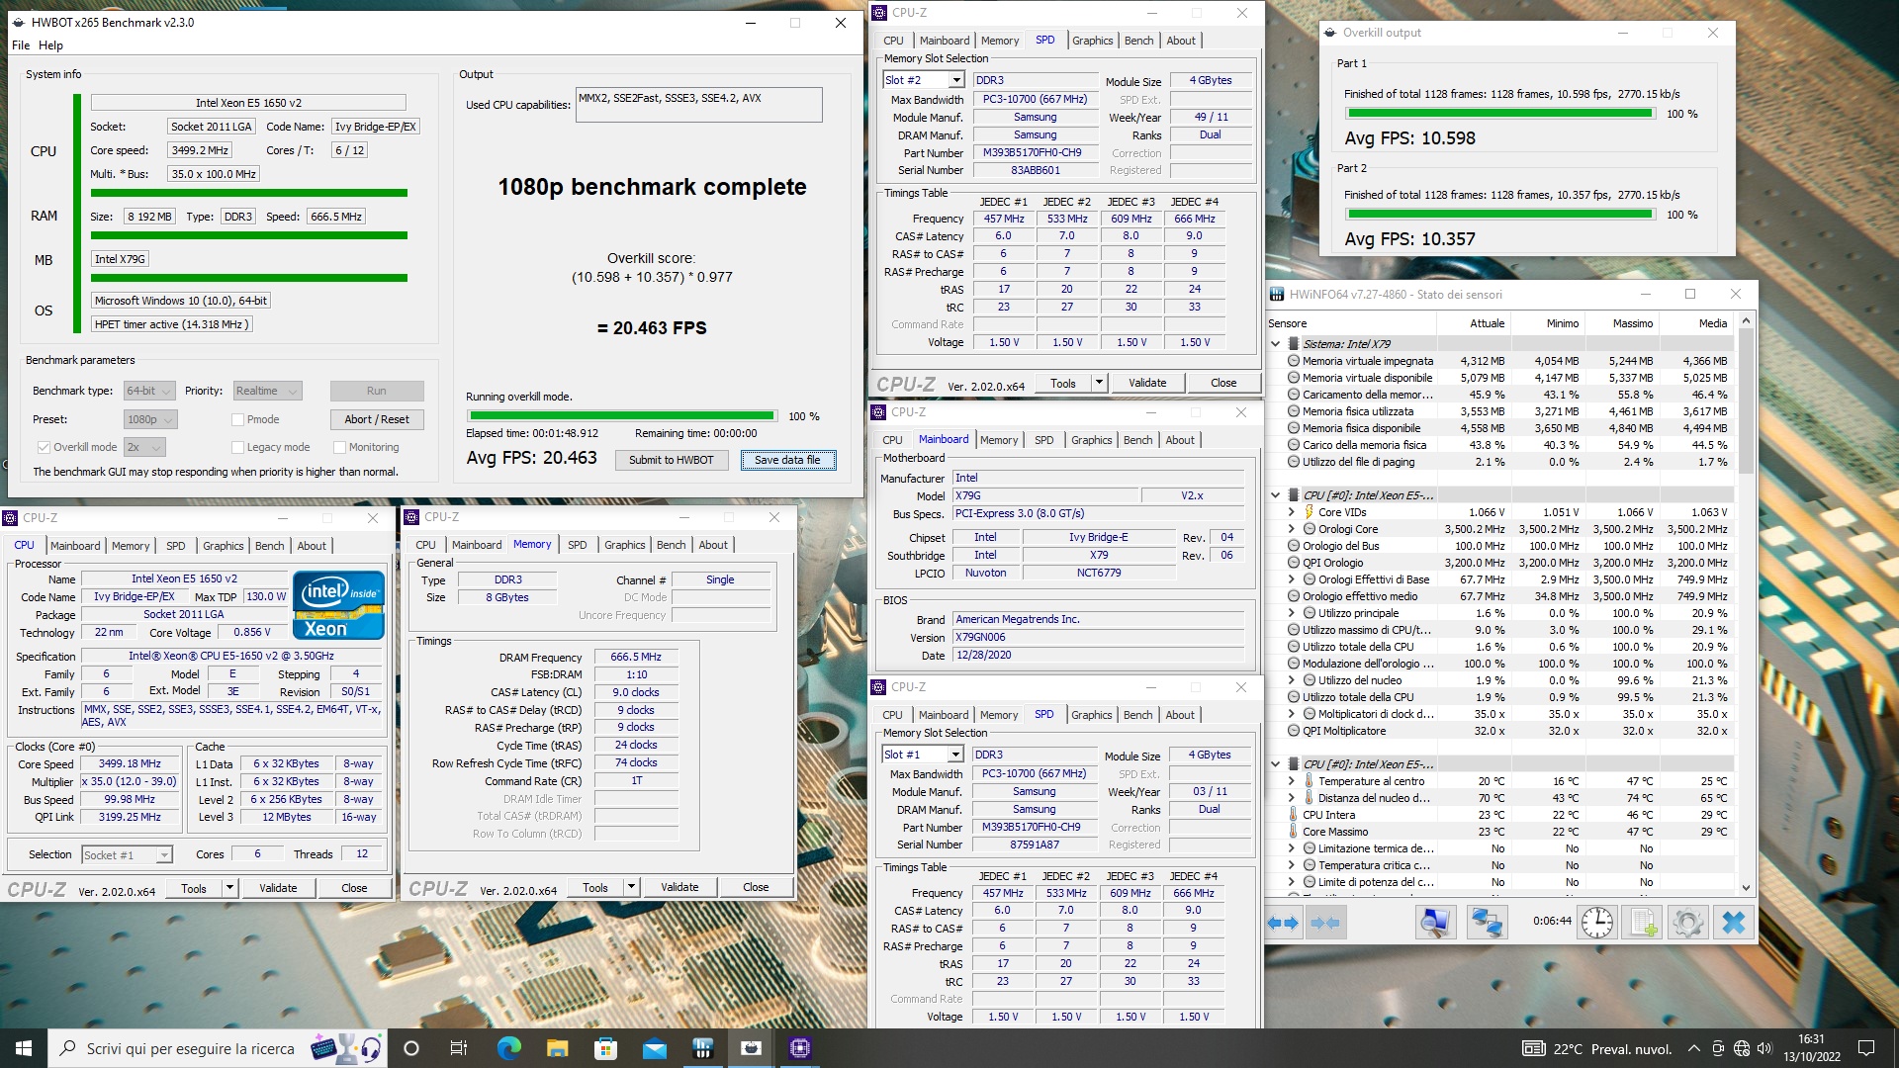
Task: Expand Temperature al centro row
Action: [1292, 781]
